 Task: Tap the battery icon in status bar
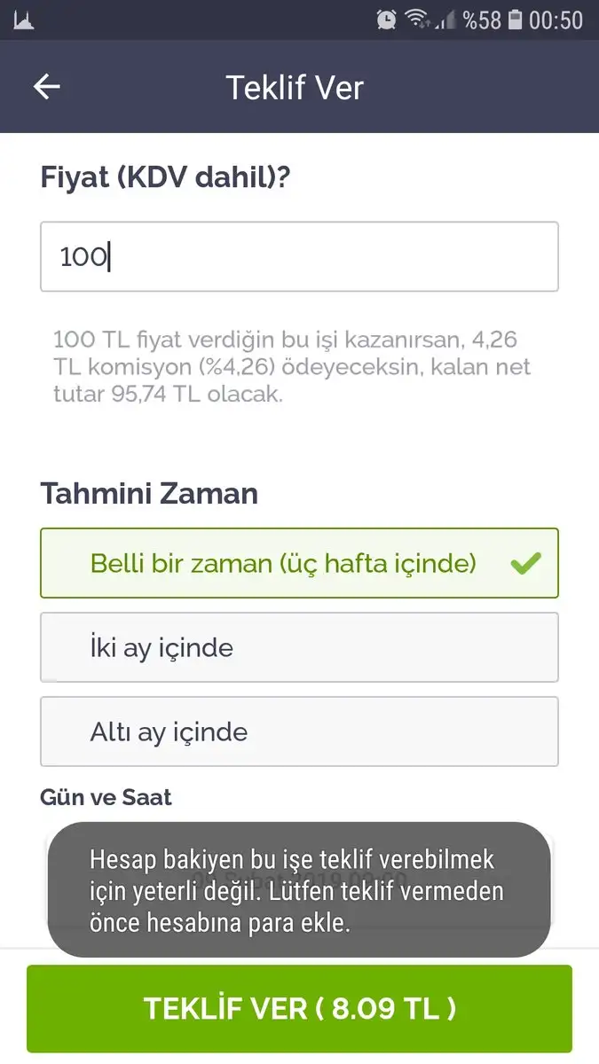516,20
